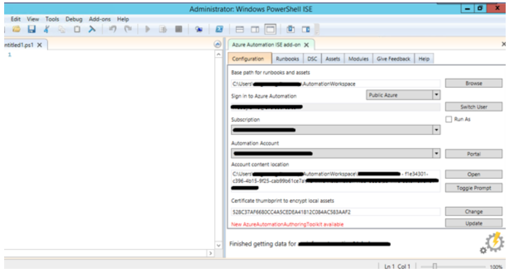
Task: Open the Help tab in add-on
Action: point(424,59)
